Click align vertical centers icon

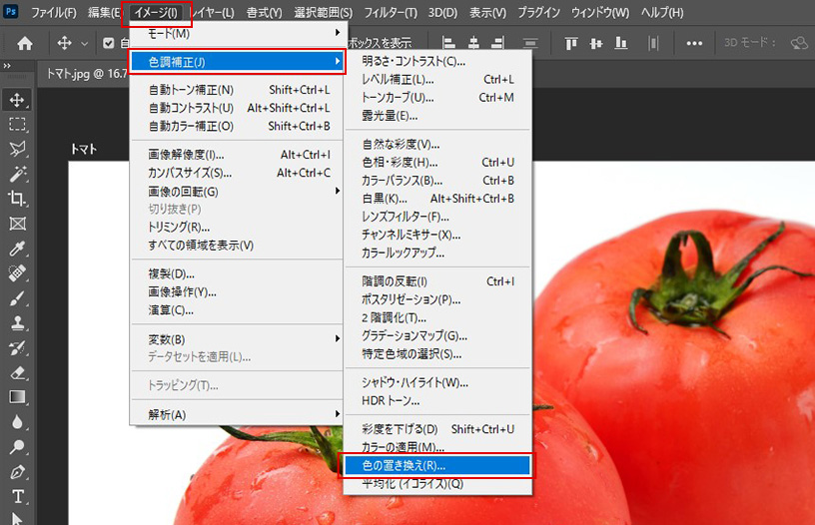click(596, 43)
